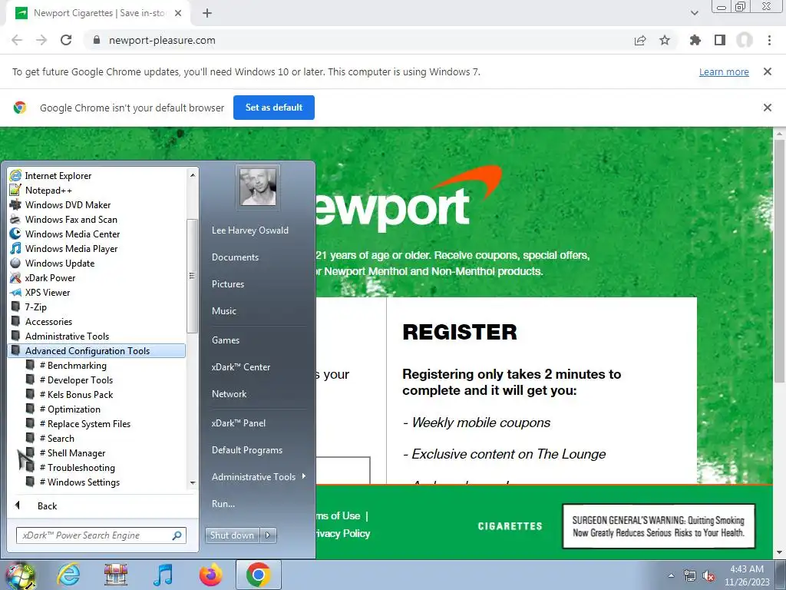Open a new tab with the plus button
The height and width of the screenshot is (590, 786).
point(207,13)
